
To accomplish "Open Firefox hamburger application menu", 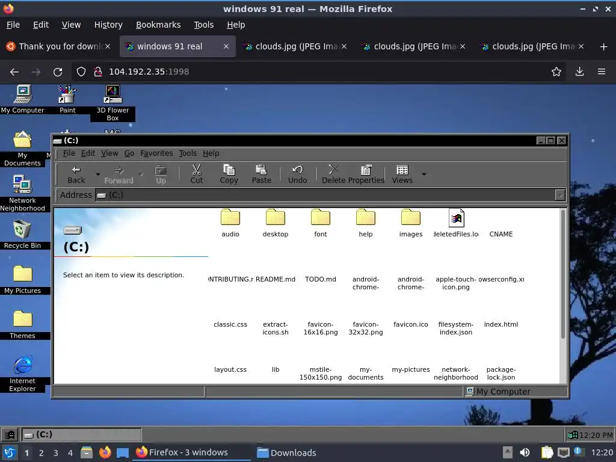I will click(602, 72).
